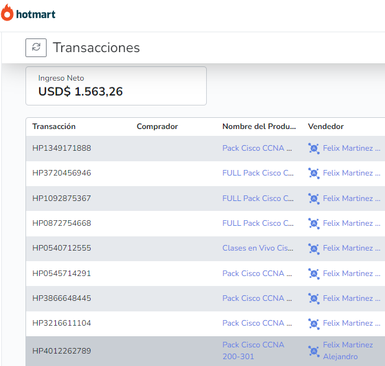Click vendor affiliate icon in HP3720456946 row
The image size is (385, 366).
click(314, 173)
